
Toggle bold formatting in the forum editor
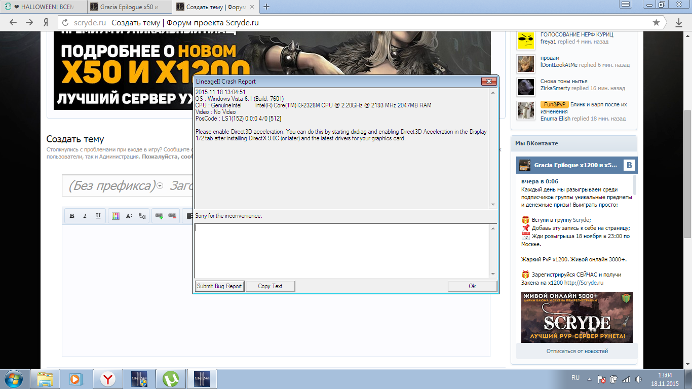72,216
